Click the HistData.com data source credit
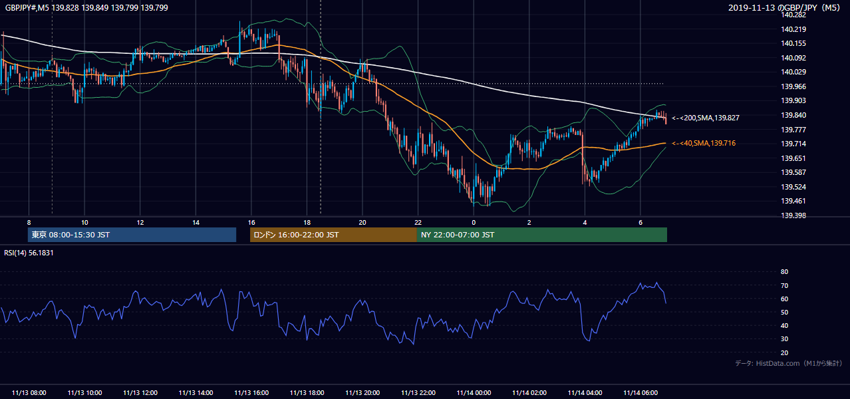The image size is (850, 399). [x=789, y=364]
